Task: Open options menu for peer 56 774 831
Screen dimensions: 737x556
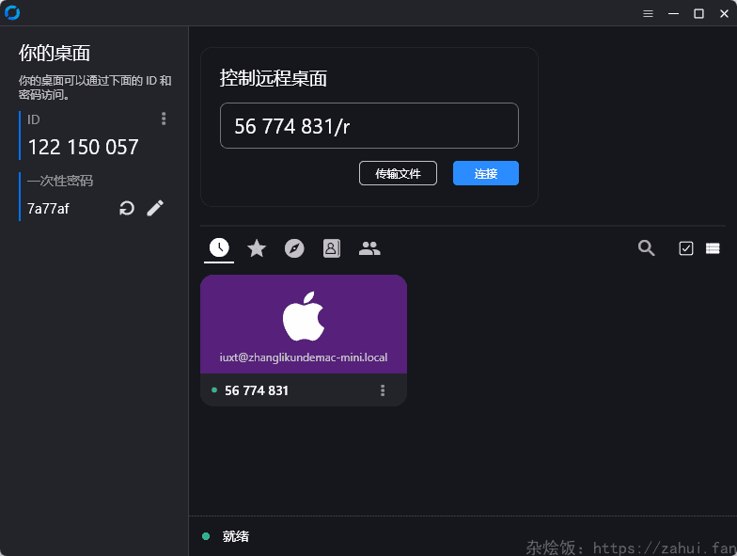Action: coord(383,390)
